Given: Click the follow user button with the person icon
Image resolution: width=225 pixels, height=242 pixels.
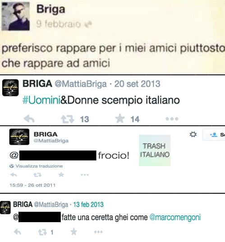Looking at the screenshot, I should point(214,135).
